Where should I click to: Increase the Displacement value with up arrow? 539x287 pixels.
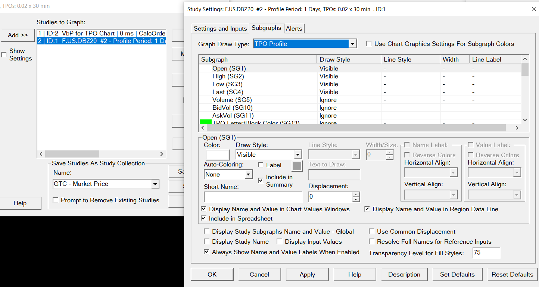(356, 194)
